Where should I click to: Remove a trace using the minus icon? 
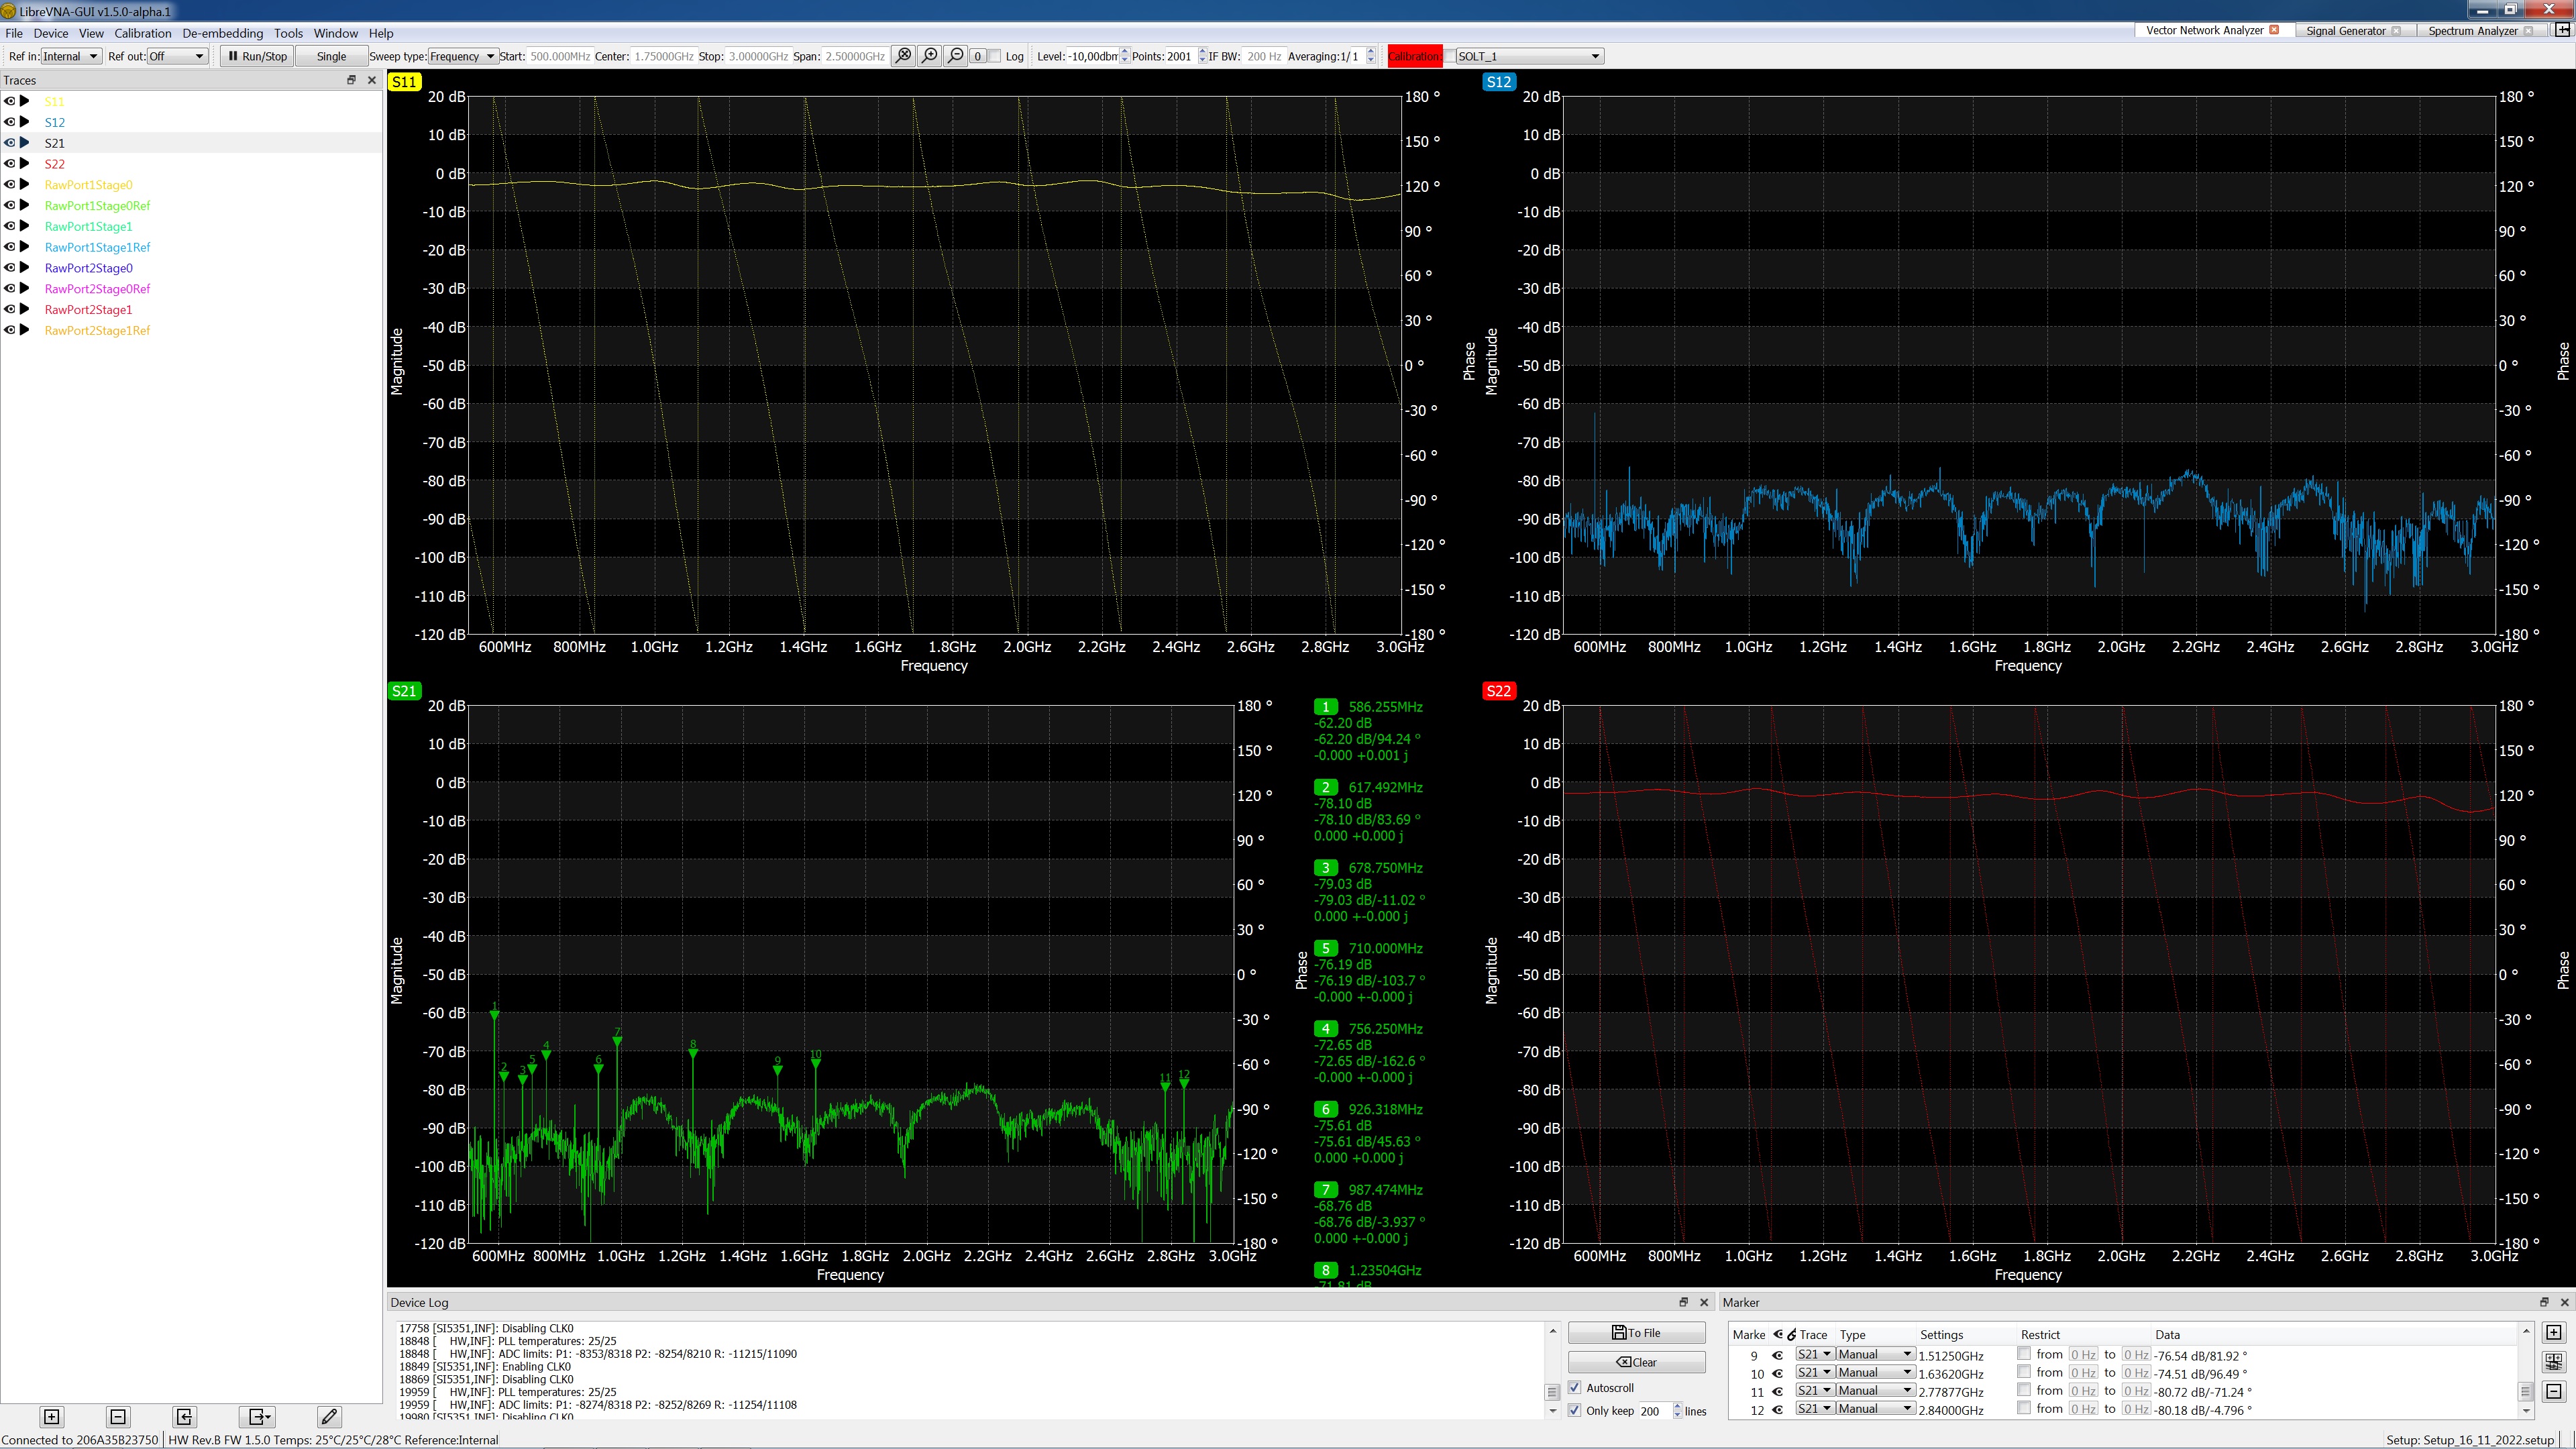pyautogui.click(x=117, y=1417)
